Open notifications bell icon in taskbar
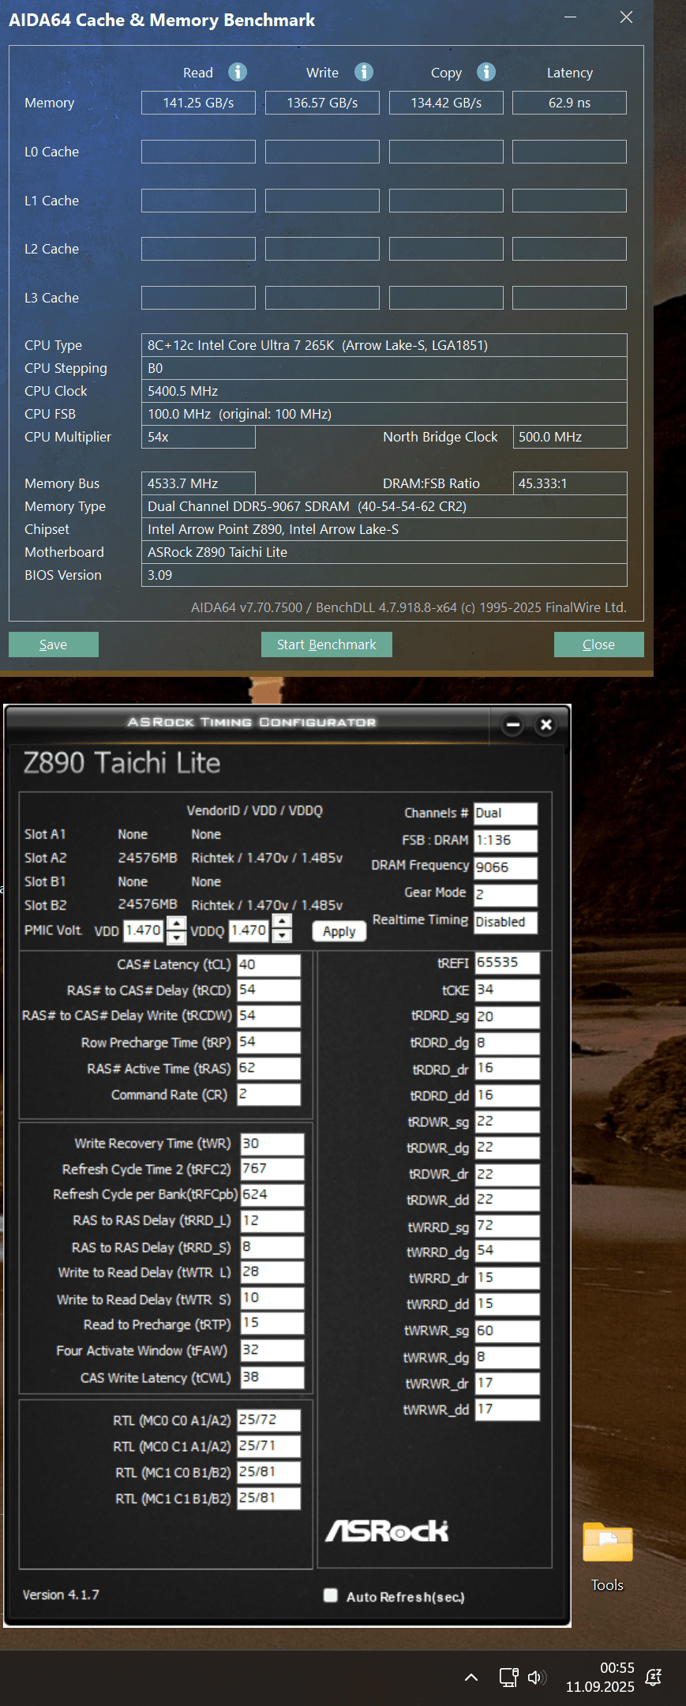Viewport: 686px width, 1706px height. [654, 1678]
